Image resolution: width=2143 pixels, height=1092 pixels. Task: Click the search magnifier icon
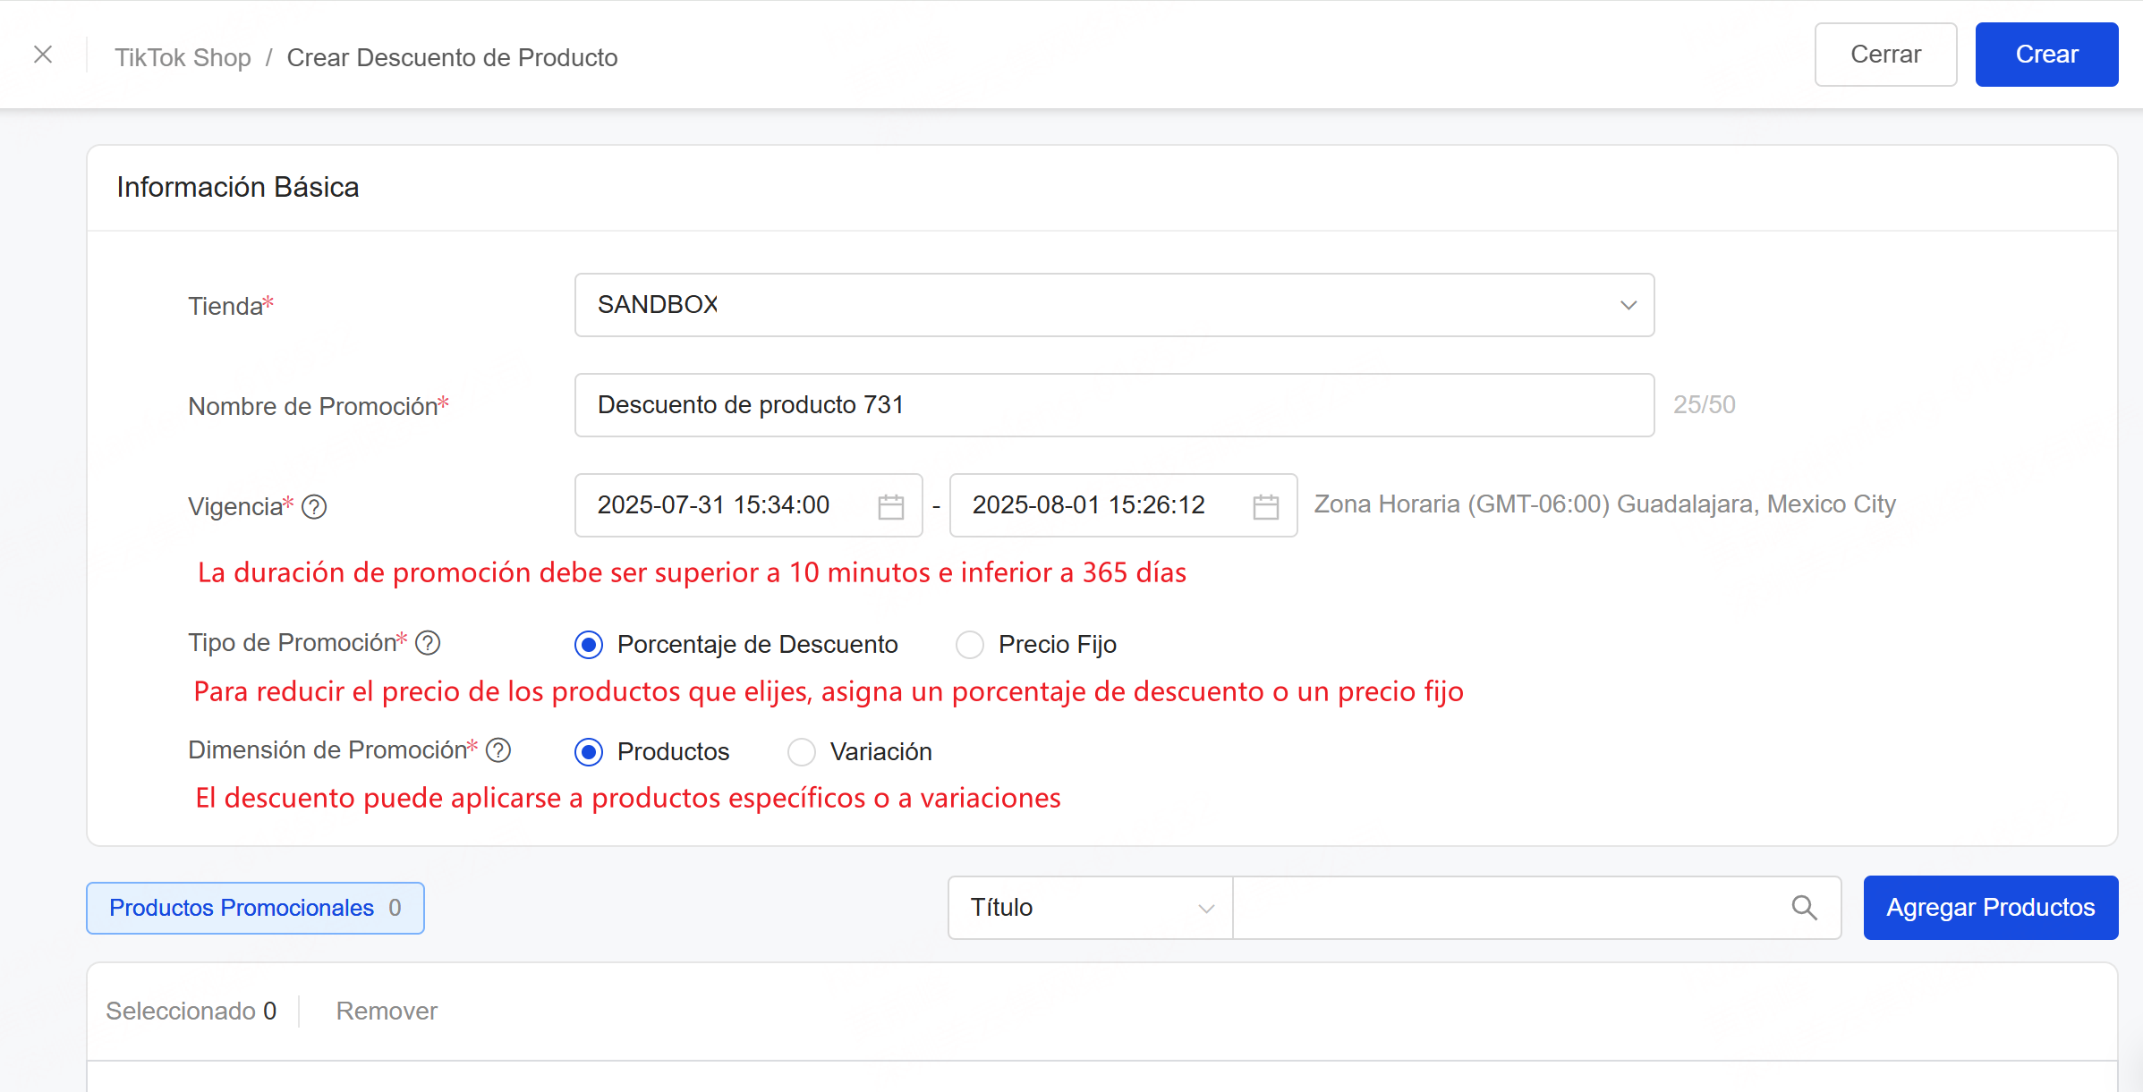[x=1804, y=908]
